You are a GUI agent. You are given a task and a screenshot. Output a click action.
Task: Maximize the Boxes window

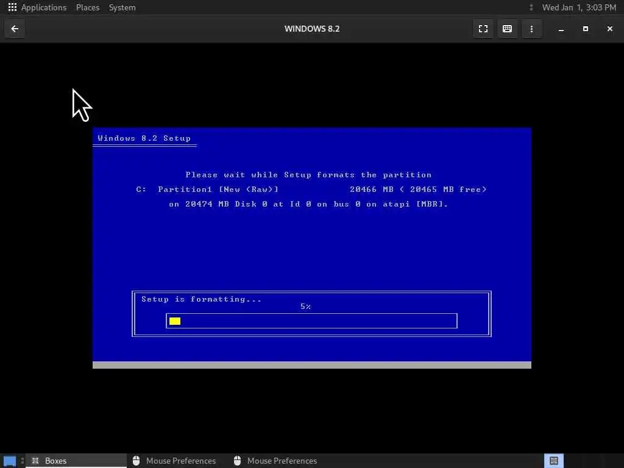[x=586, y=29]
